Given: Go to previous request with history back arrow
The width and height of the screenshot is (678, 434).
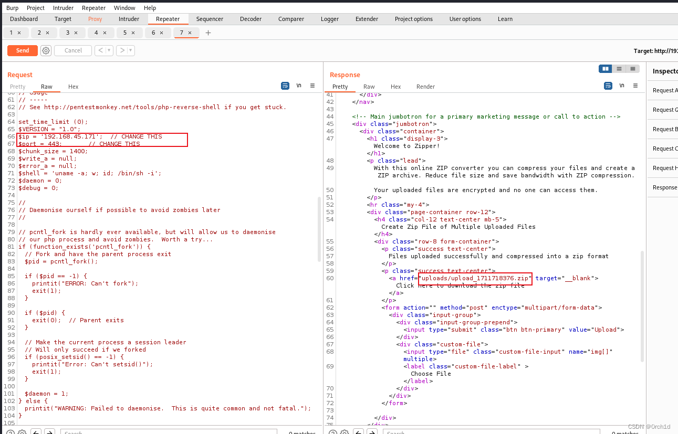Looking at the screenshot, I should coord(100,50).
